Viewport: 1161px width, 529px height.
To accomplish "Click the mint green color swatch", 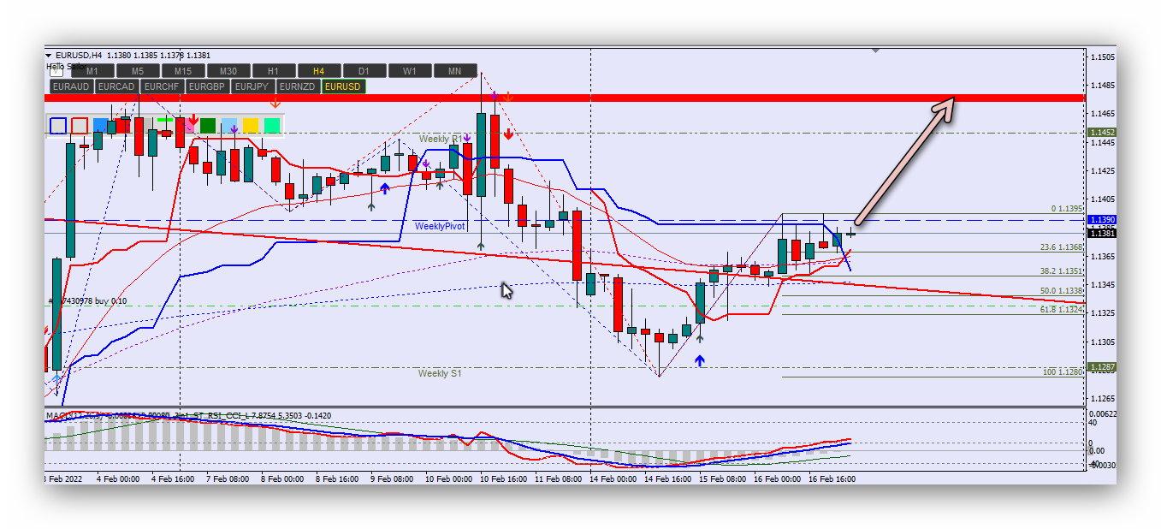I will pos(272,126).
